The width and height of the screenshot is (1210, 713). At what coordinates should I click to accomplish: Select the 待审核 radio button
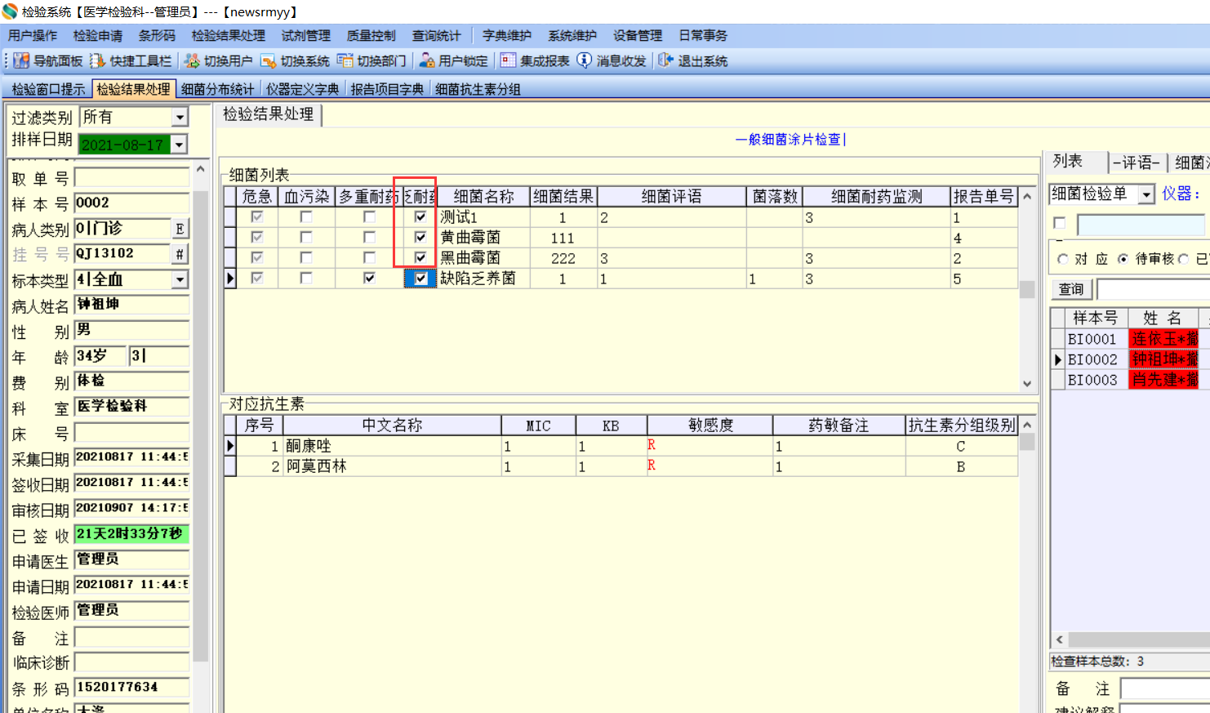[1123, 259]
